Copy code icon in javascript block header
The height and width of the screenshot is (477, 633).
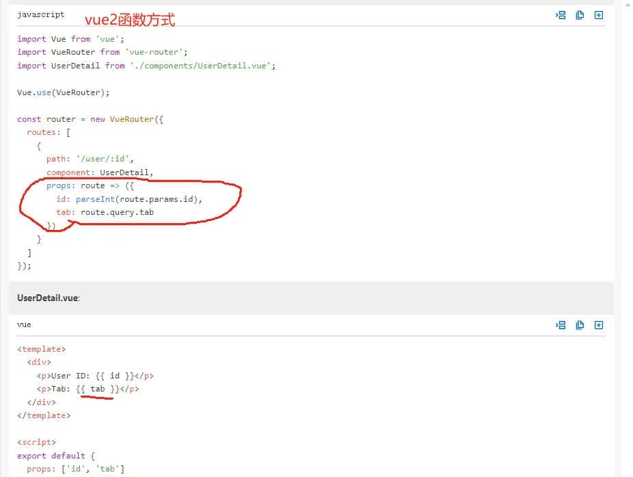point(580,15)
